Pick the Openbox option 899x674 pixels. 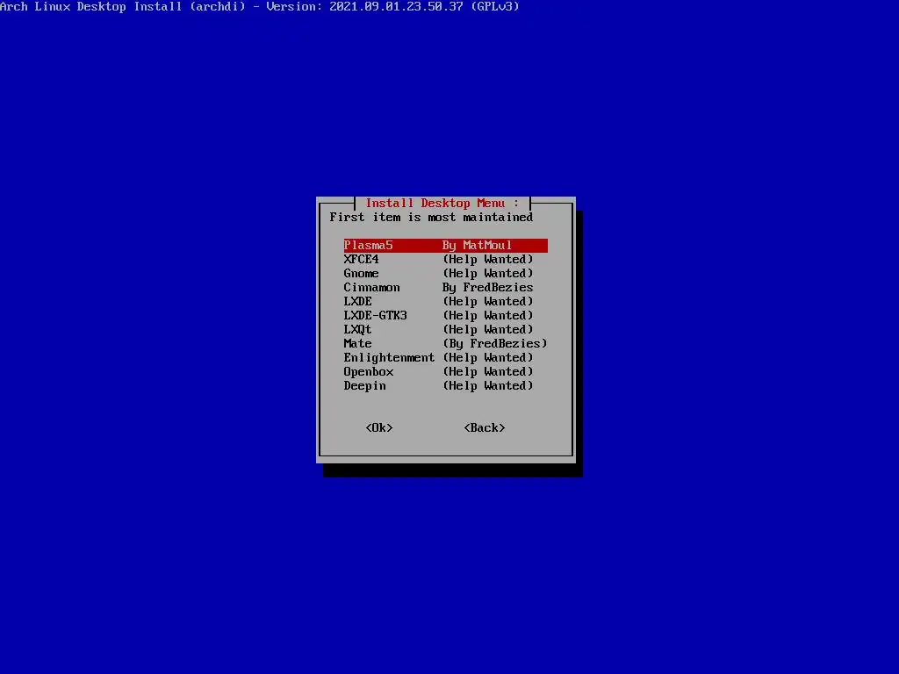445,372
